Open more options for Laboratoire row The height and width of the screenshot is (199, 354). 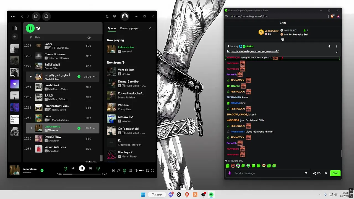(95, 128)
